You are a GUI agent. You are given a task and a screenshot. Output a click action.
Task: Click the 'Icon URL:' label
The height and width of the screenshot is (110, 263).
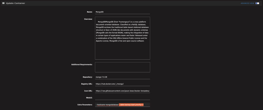pos(88,91)
